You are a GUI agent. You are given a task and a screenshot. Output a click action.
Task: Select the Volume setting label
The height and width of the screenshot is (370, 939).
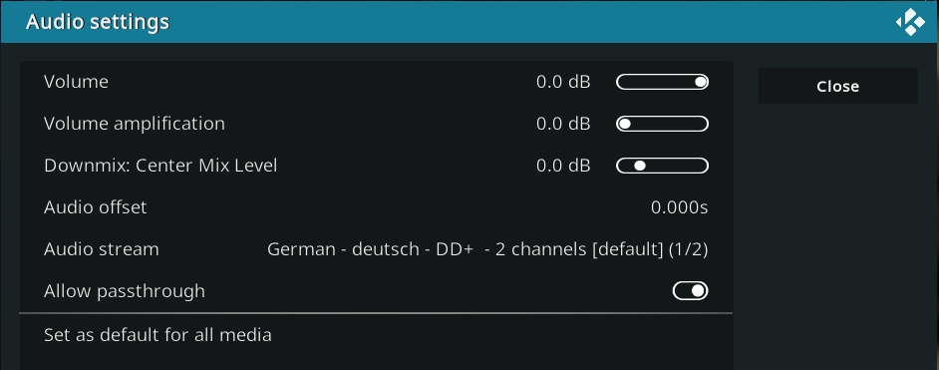76,82
